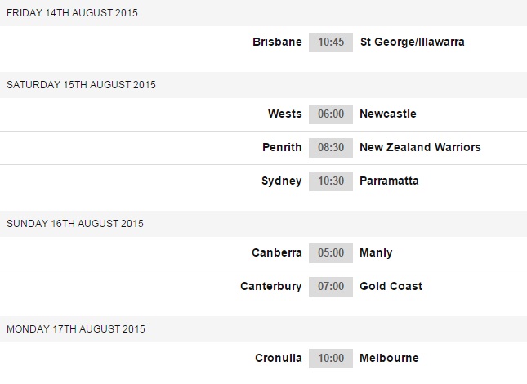Open the Newcastle team link

click(x=388, y=114)
